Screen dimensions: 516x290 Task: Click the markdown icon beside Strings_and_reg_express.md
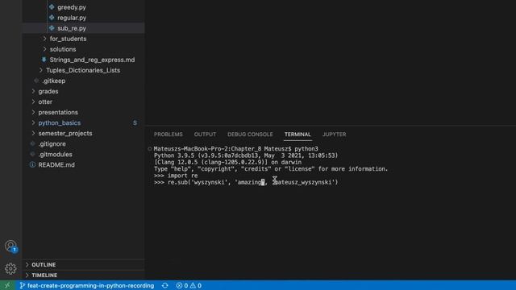click(x=44, y=60)
